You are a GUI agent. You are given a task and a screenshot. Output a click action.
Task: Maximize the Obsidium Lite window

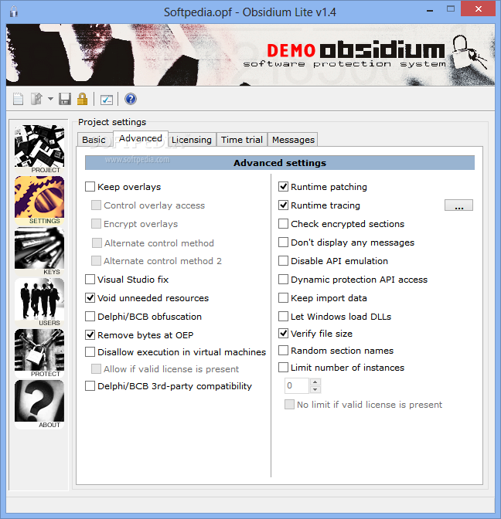[451, 9]
